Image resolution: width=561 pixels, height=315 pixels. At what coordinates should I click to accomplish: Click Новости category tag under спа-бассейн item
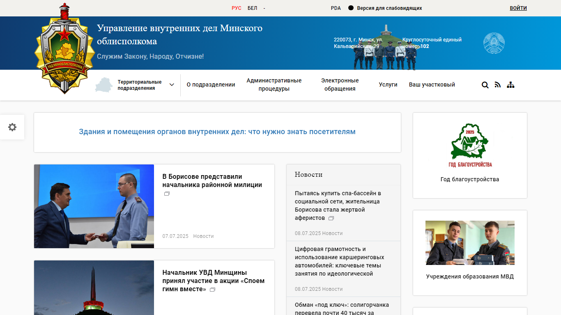(332, 233)
